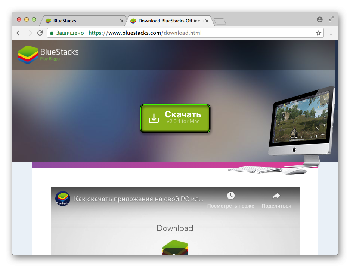
Task: Click the Защищено secure label
Action: [70, 33]
